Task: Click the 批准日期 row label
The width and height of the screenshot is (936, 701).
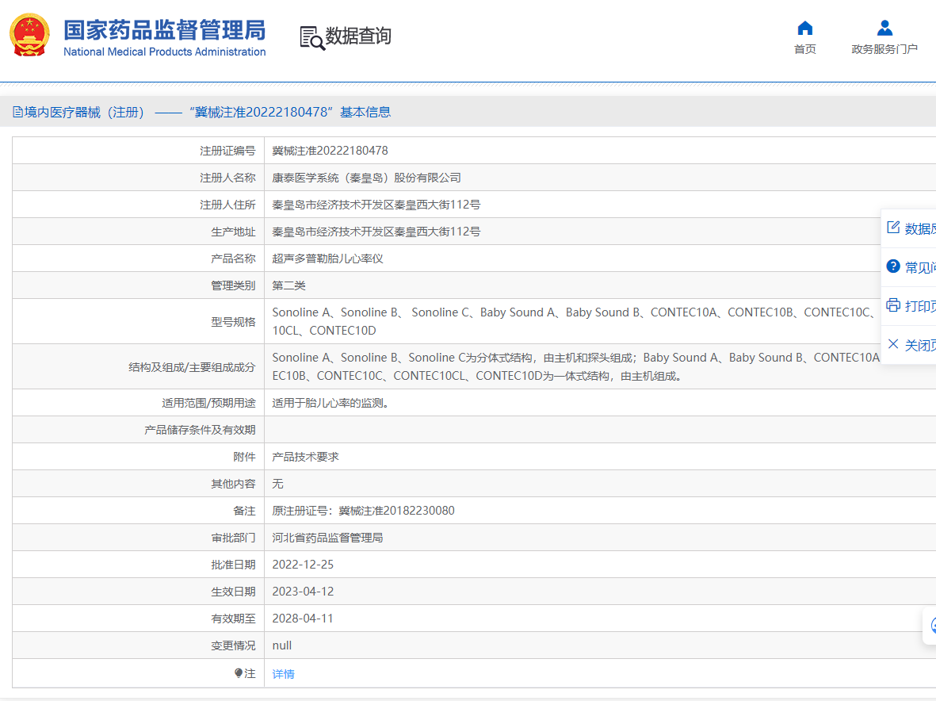Action: 233,565
